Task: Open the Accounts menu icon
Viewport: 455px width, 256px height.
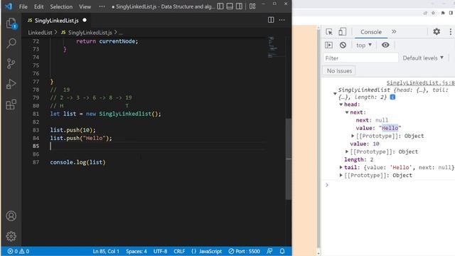Action: tap(11, 216)
